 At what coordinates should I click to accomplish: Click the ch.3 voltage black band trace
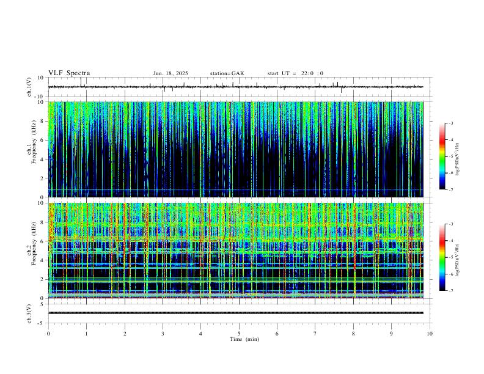235,313
